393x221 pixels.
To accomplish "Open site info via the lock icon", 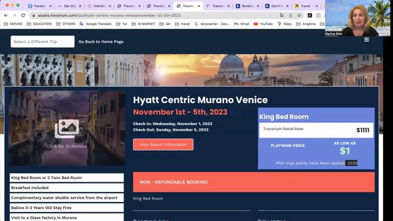I will click(34, 15).
